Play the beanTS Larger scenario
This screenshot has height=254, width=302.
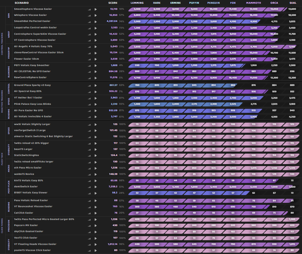coord(96,150)
